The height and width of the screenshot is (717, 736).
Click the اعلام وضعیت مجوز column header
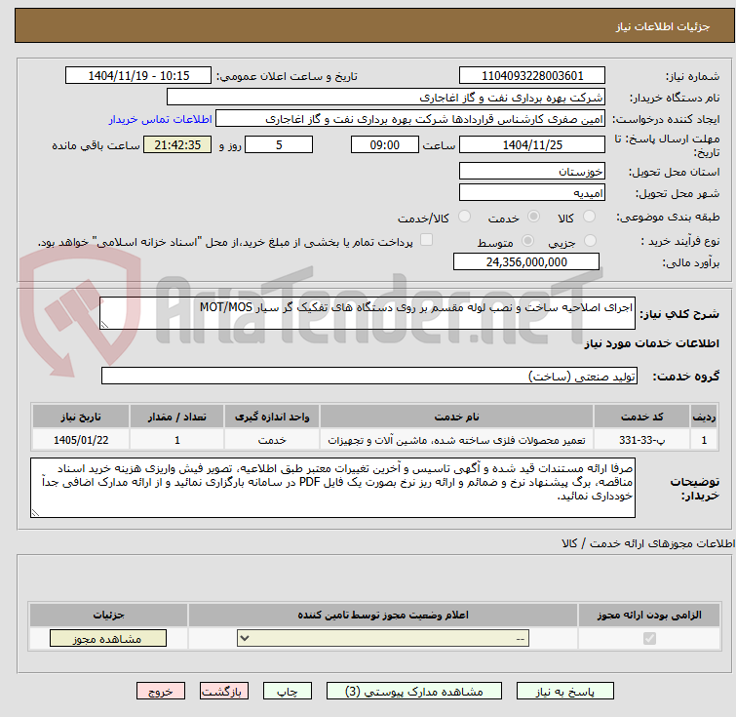[383, 615]
